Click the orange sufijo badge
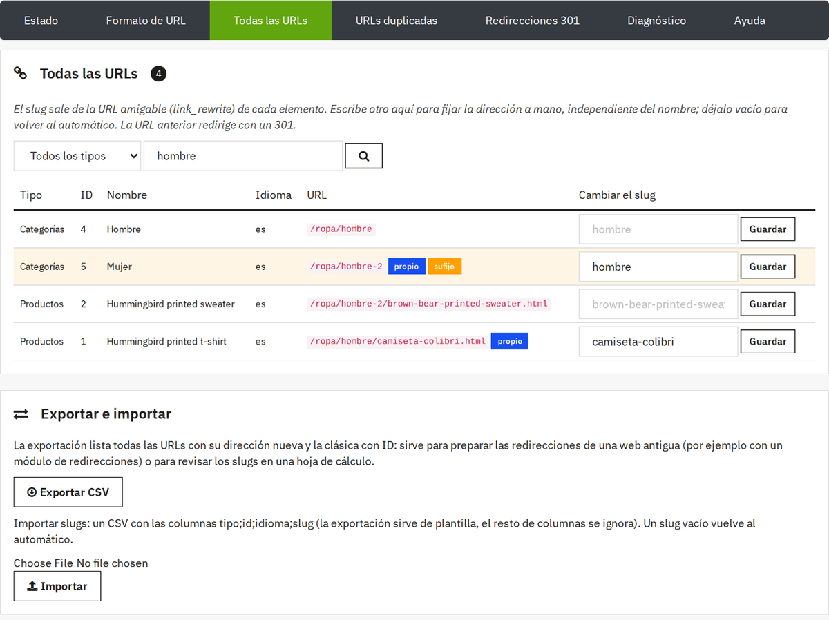Image resolution: width=829 pixels, height=620 pixels. coord(444,267)
